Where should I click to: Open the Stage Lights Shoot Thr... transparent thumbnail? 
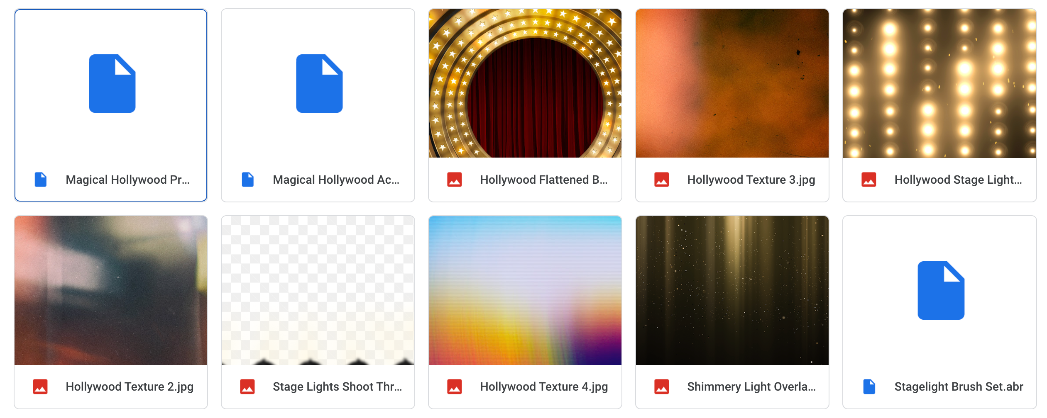(318, 289)
